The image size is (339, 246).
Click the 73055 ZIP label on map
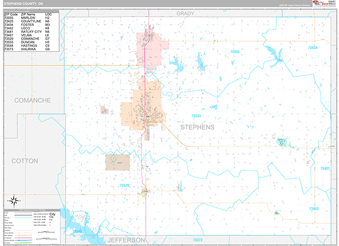click(x=235, y=51)
